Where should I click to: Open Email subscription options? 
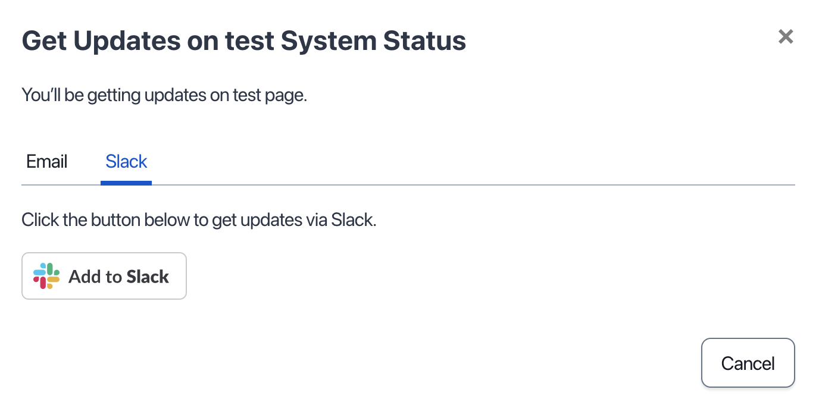[47, 162]
